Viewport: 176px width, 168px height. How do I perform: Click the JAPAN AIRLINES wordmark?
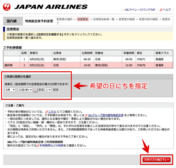point(50,7)
